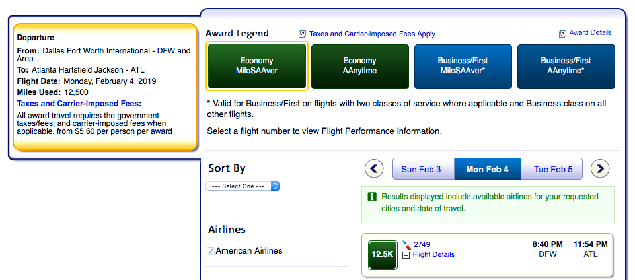Select the Economy MileSAAver award swatch

257,66
